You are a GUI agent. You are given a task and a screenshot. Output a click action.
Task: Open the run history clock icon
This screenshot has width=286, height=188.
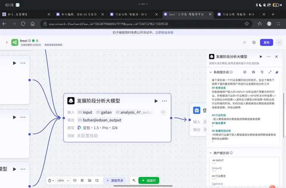click(x=254, y=43)
